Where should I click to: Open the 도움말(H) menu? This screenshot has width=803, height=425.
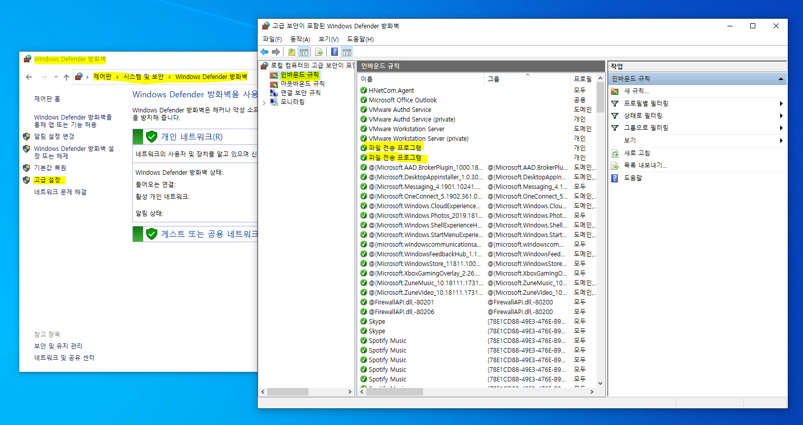[360, 39]
